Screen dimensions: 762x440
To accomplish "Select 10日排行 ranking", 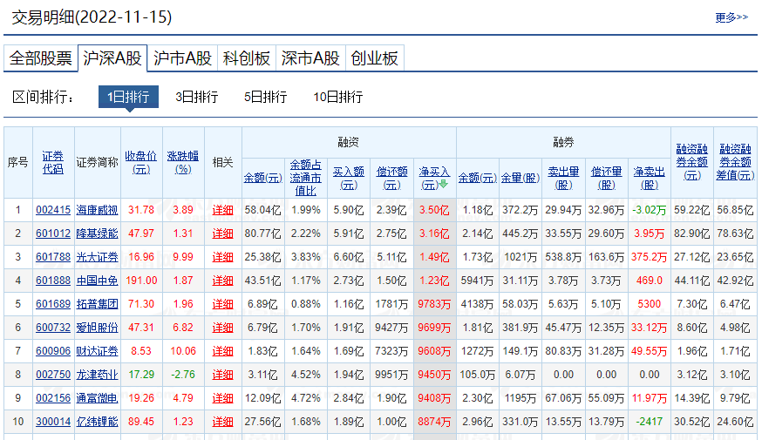I will [x=337, y=97].
